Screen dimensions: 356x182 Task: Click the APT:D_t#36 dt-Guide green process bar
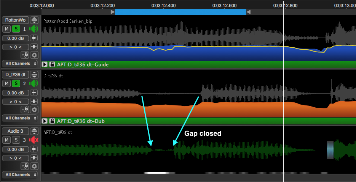point(190,65)
